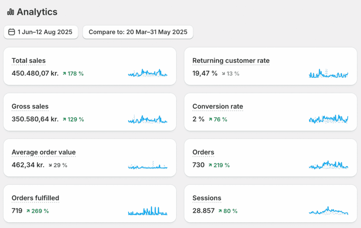Screen dimensions: 361x228
Task: Click the Sessions sparkline chart
Action: point(328,211)
